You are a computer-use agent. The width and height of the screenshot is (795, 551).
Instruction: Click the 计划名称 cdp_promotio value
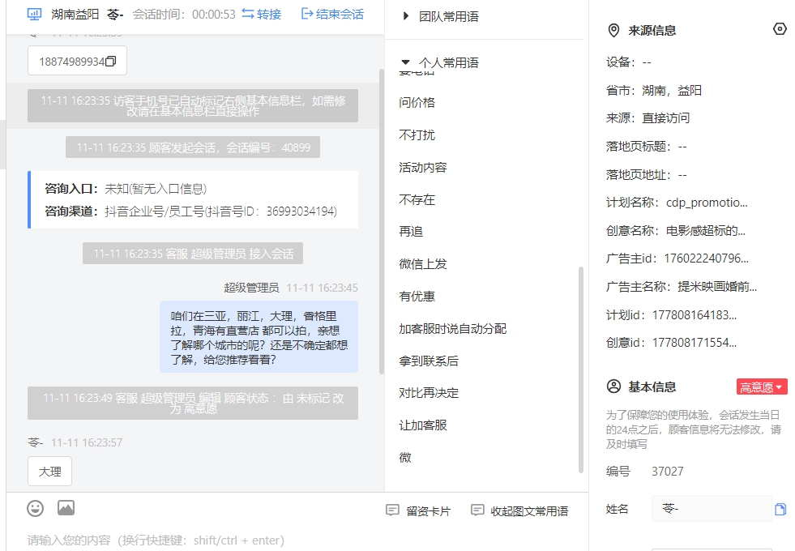tap(707, 203)
